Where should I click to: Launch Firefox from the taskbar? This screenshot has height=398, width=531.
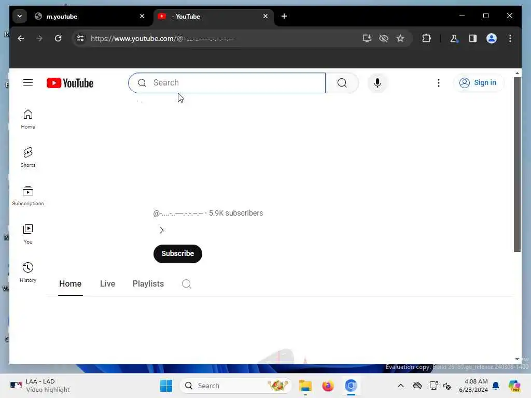(328, 386)
